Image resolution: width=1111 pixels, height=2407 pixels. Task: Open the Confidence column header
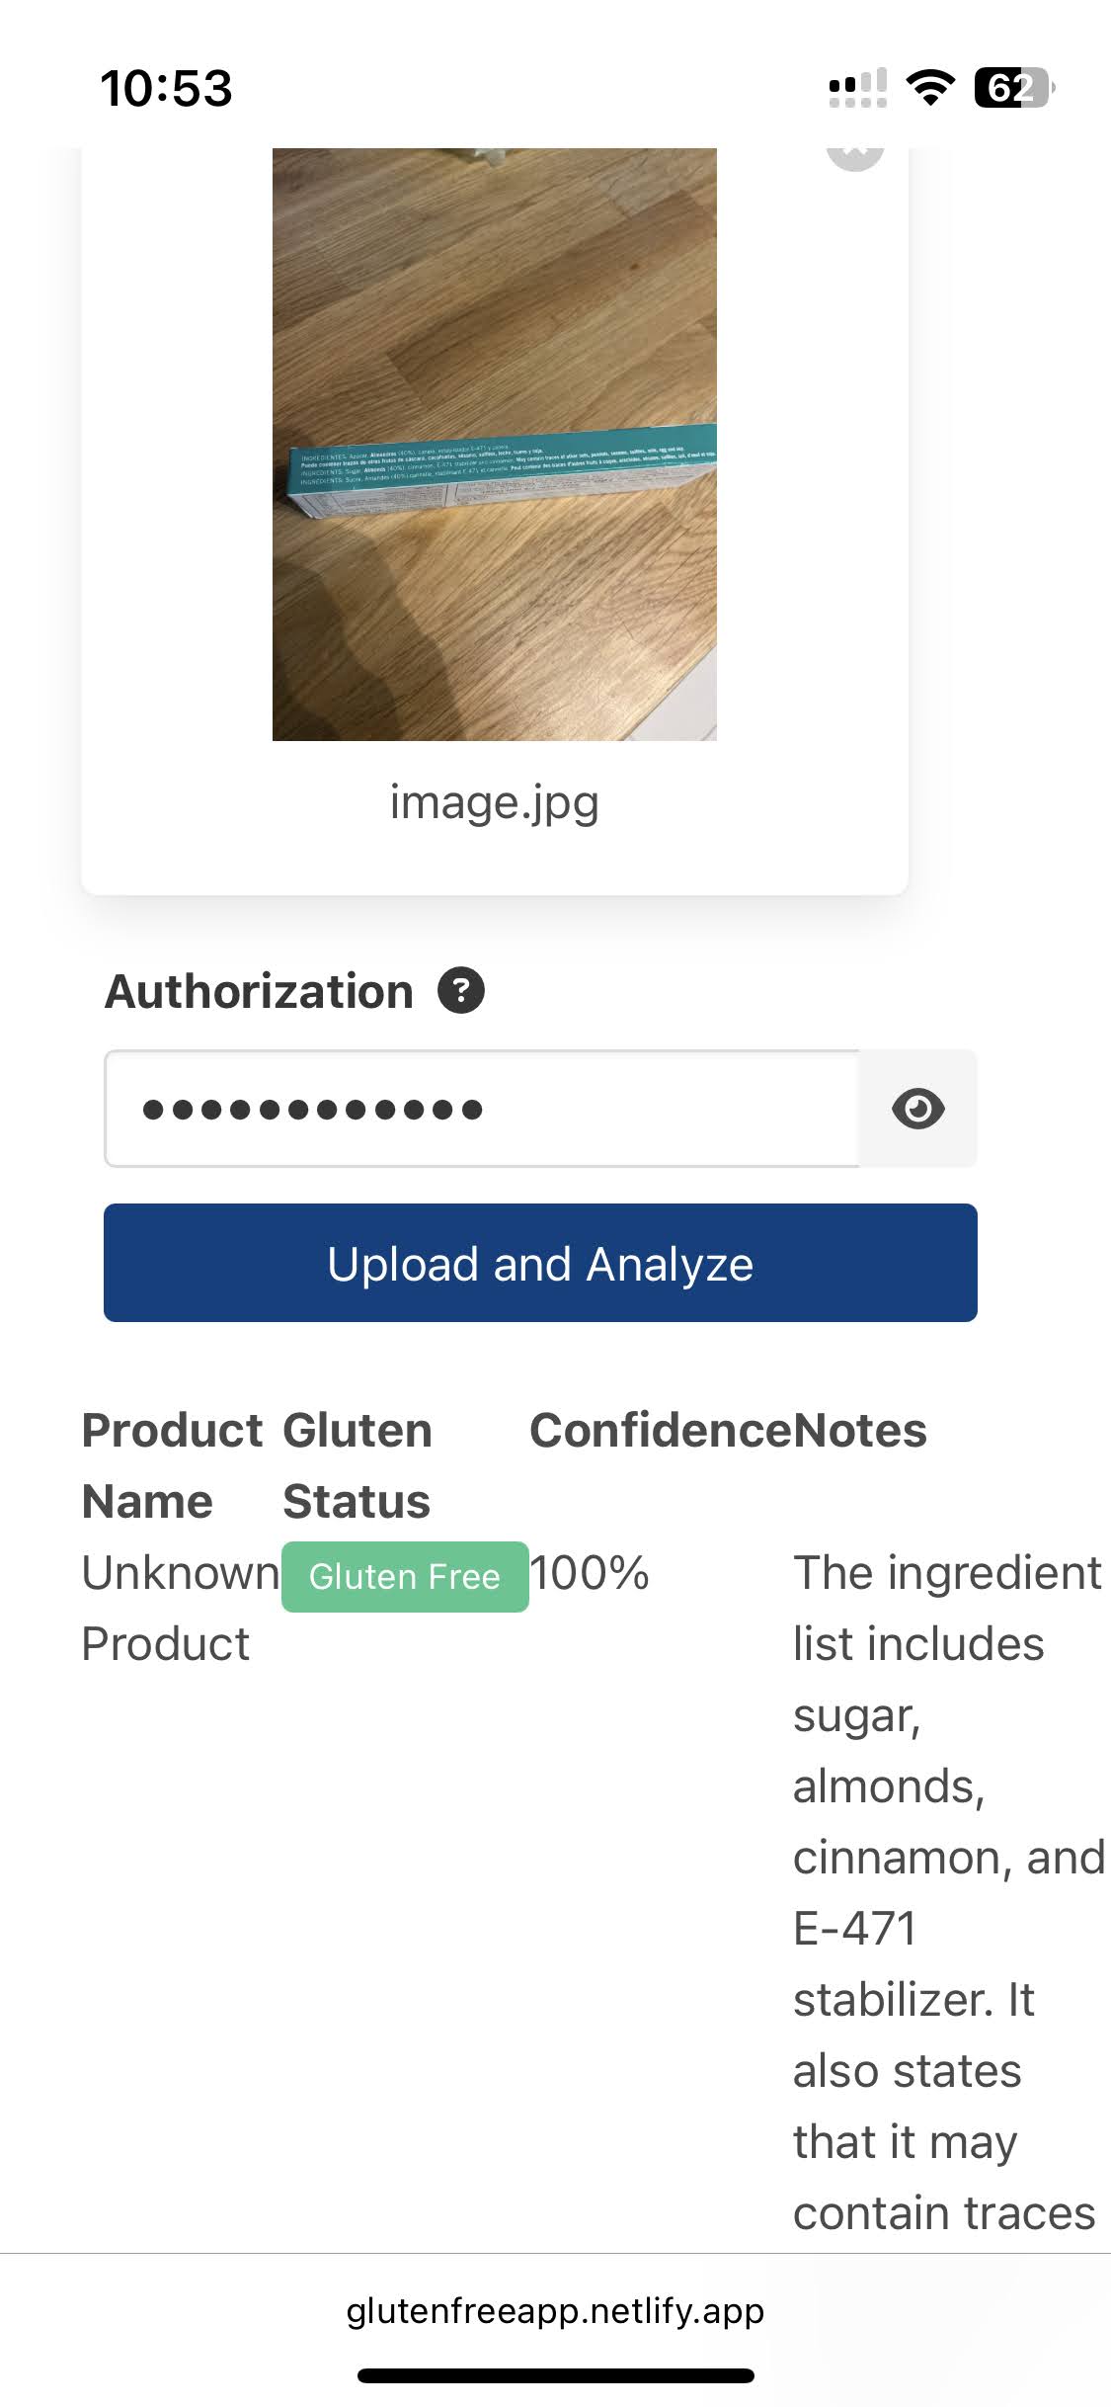(x=657, y=1431)
